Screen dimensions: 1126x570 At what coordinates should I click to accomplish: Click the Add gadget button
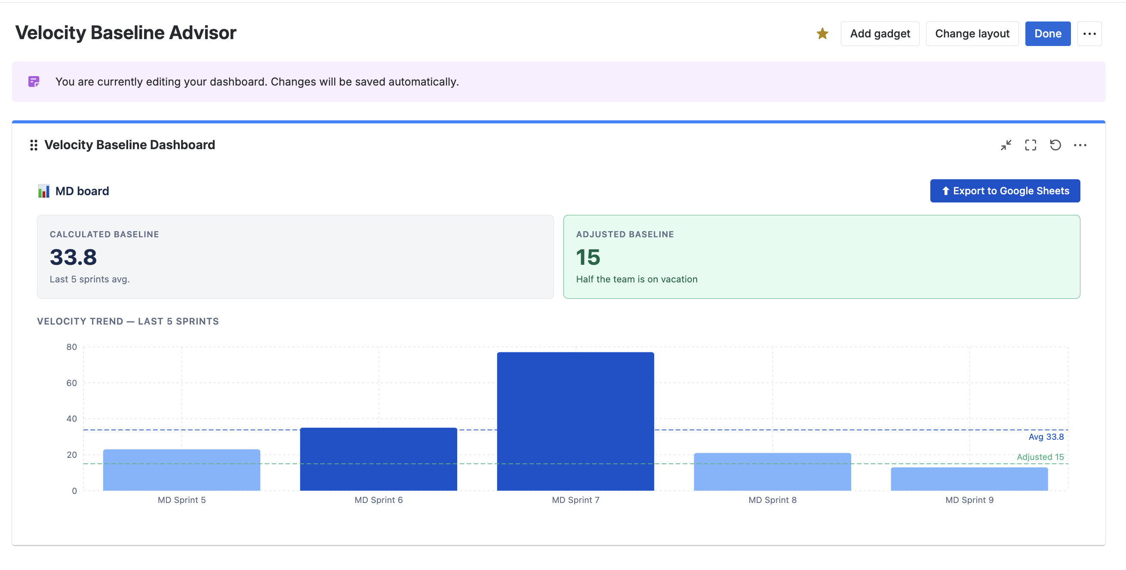(x=880, y=34)
